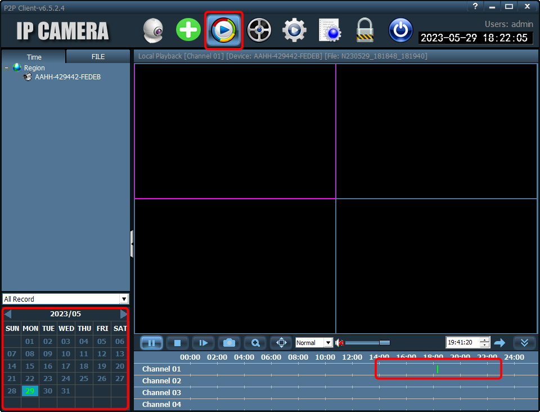The height and width of the screenshot is (412, 540).
Task: Click the magnifier zoom button
Action: [x=255, y=343]
